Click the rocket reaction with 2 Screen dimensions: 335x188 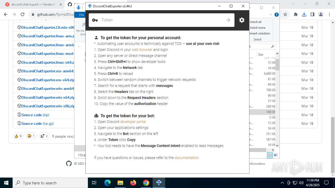tap(44, 136)
